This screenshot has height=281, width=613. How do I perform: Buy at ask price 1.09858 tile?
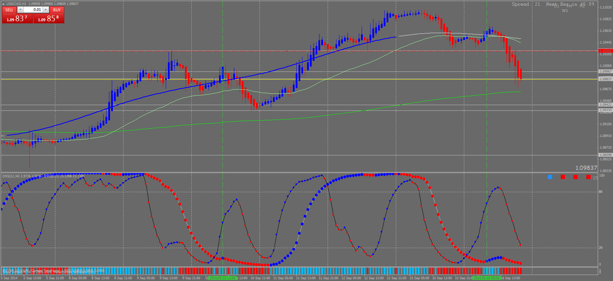click(x=49, y=18)
